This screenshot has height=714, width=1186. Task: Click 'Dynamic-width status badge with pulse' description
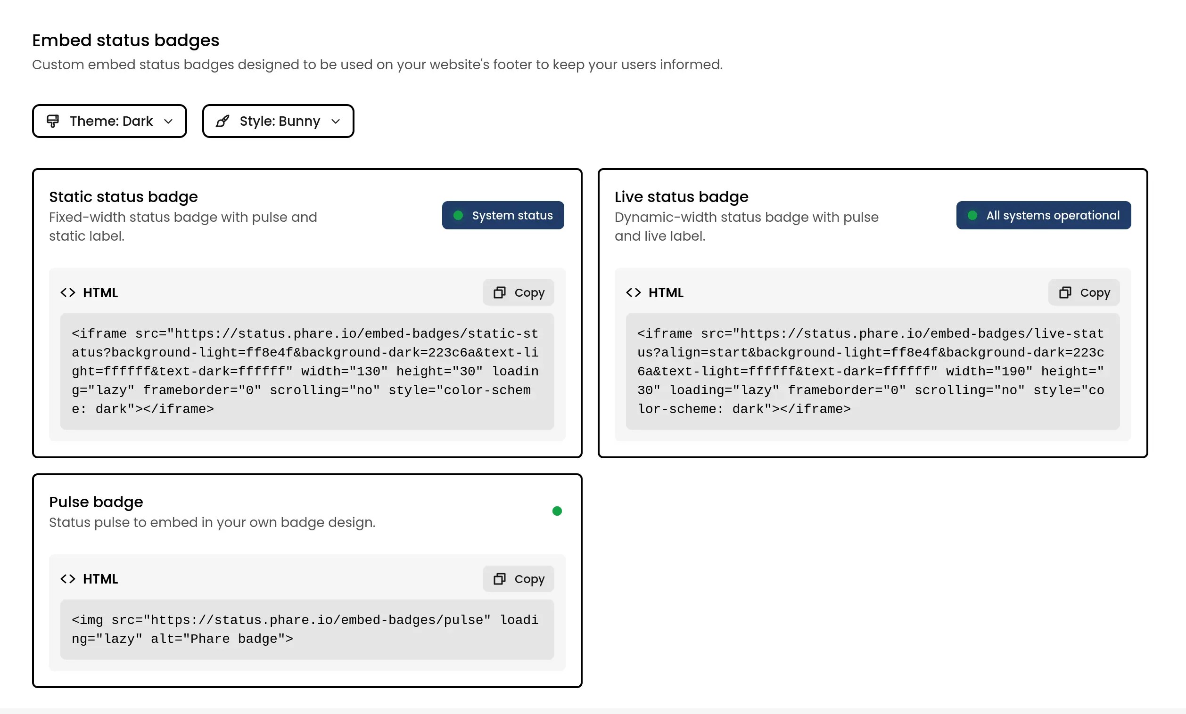747,227
